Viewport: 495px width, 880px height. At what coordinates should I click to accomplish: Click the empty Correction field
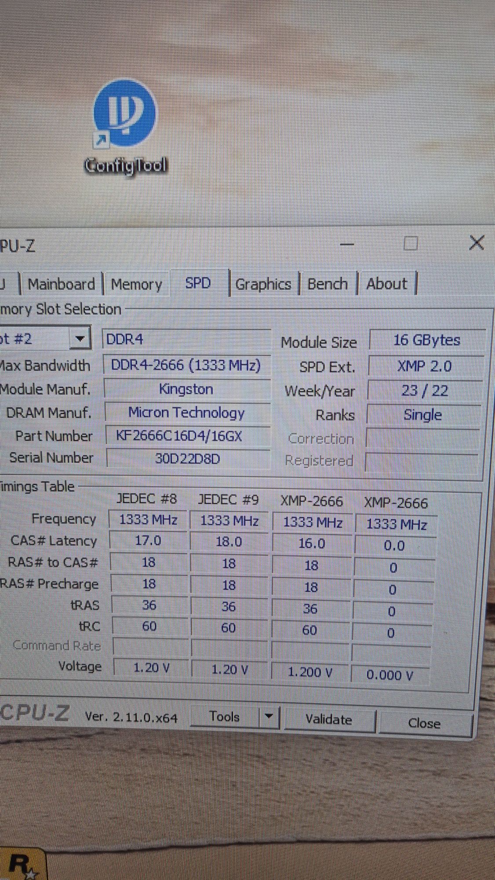[422, 439]
